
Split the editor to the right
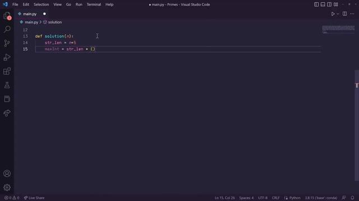[344, 14]
